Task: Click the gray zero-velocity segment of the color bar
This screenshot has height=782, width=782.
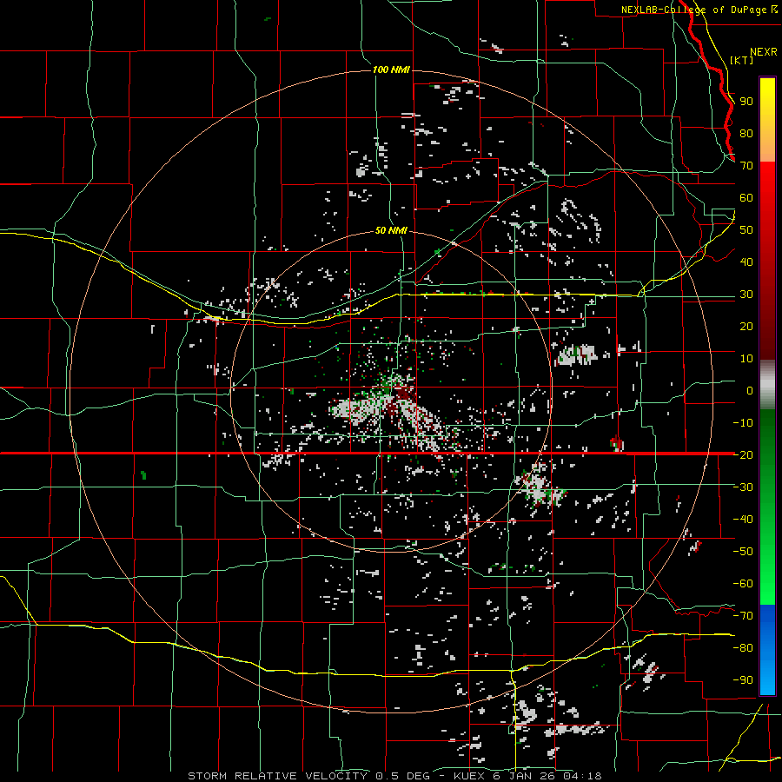Action: pyautogui.click(x=767, y=384)
